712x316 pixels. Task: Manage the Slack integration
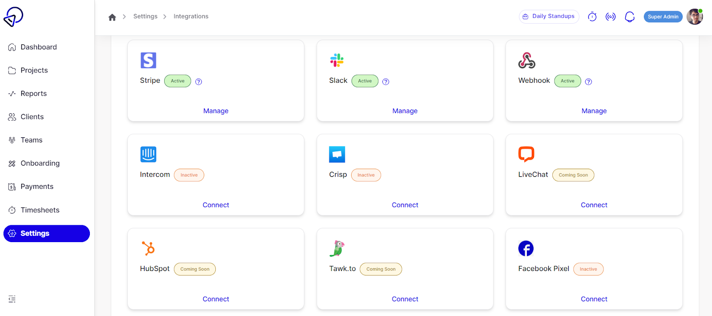[405, 111]
